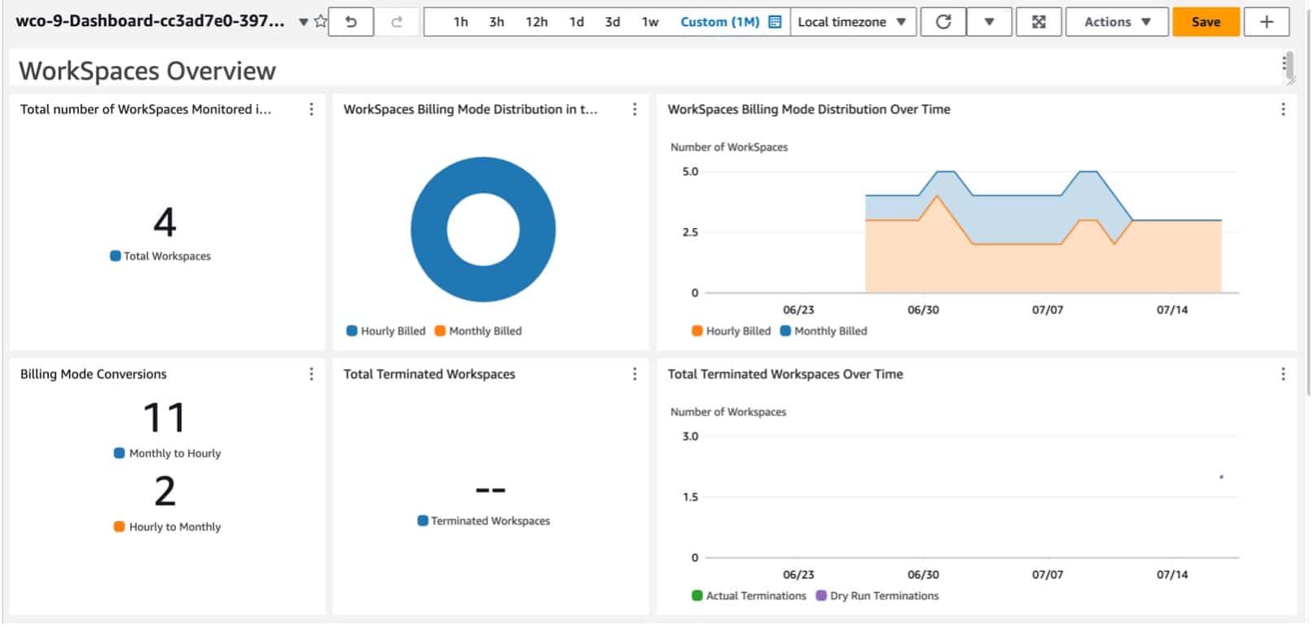
Task: Select the 1w time range
Action: click(649, 22)
